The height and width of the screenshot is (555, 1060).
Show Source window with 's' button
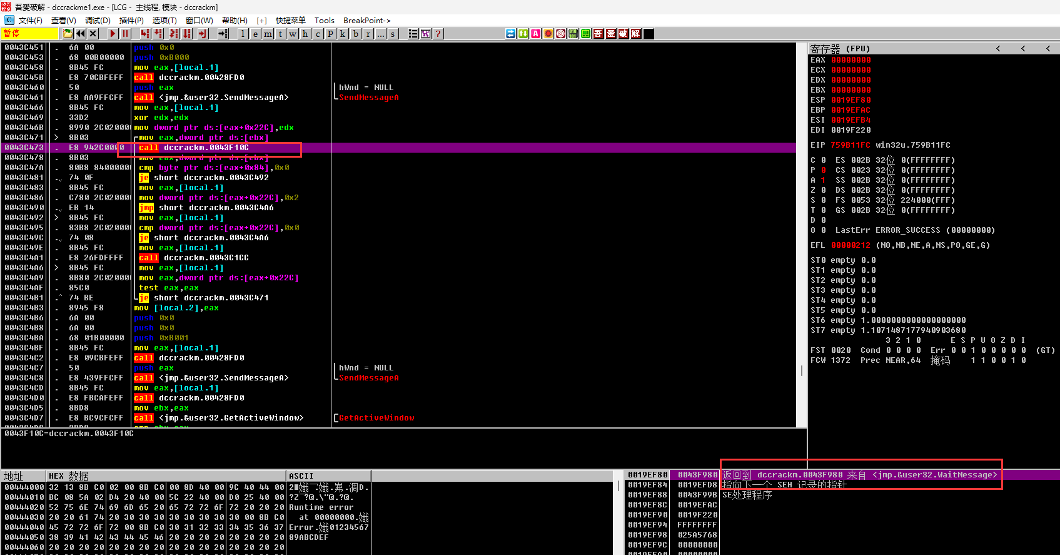coord(393,34)
